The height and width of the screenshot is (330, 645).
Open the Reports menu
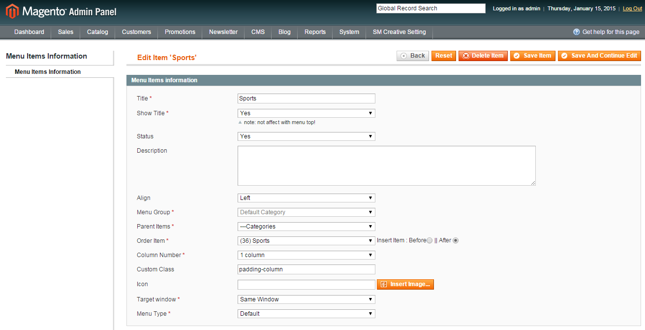315,32
